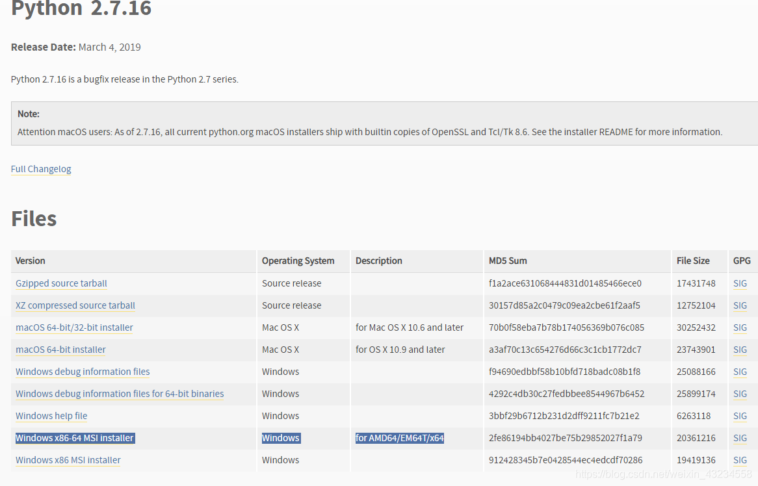Click file size 23743901

[x=696, y=350]
